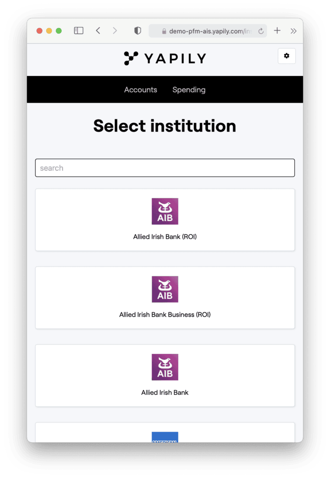This screenshot has width=330, height=478.
Task: Select the American Express logo card
Action: (165, 437)
